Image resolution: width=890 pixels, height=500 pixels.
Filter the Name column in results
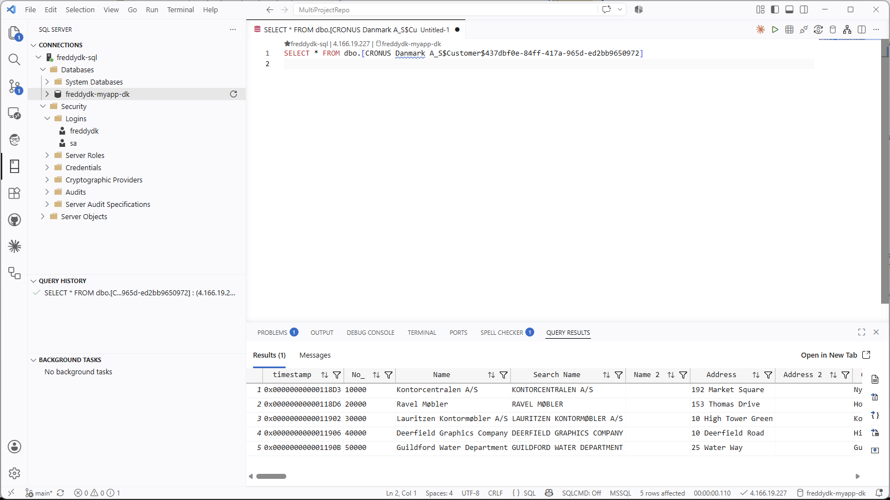pos(504,375)
